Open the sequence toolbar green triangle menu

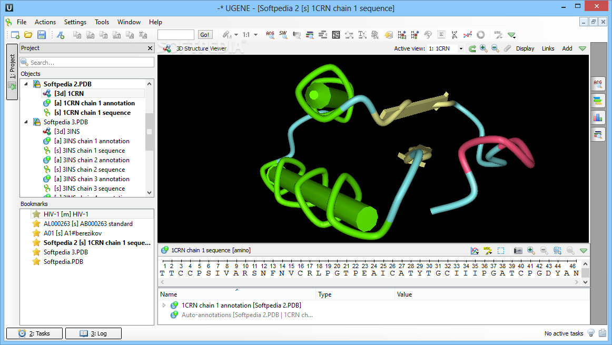pyautogui.click(x=584, y=251)
